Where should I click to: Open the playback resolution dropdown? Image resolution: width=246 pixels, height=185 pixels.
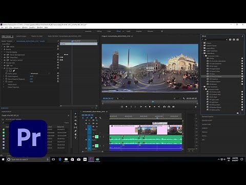click(x=177, y=98)
